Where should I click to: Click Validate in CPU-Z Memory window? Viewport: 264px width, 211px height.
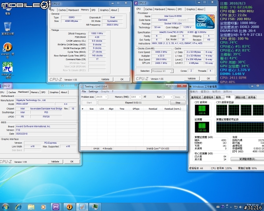pos(105,79)
